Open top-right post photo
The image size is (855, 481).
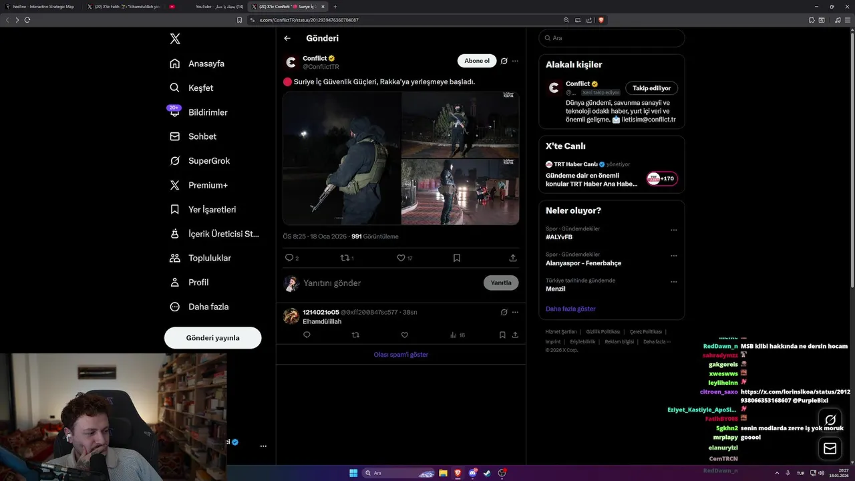point(460,125)
